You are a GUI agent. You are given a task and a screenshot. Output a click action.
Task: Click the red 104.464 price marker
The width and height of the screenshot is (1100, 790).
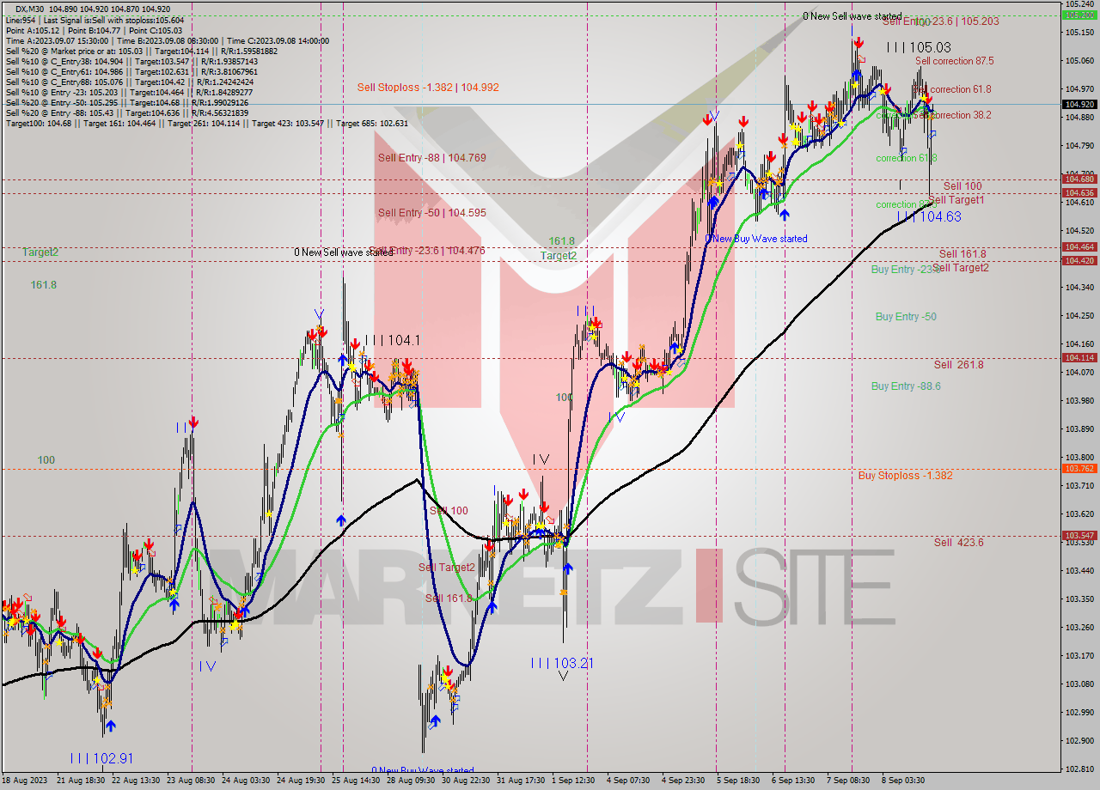[1079, 247]
